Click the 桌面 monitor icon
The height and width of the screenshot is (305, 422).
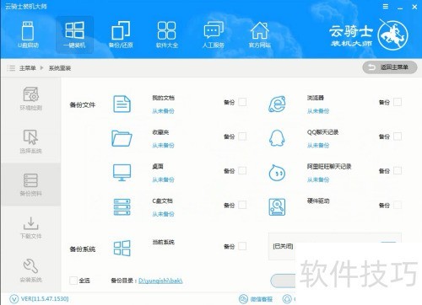(x=122, y=173)
